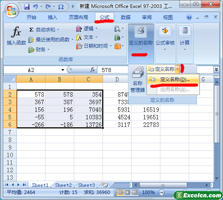Viewport: 223px width, 200px height.
Task: Click the Select All corner of the sheet
Action: (x=10, y=79)
